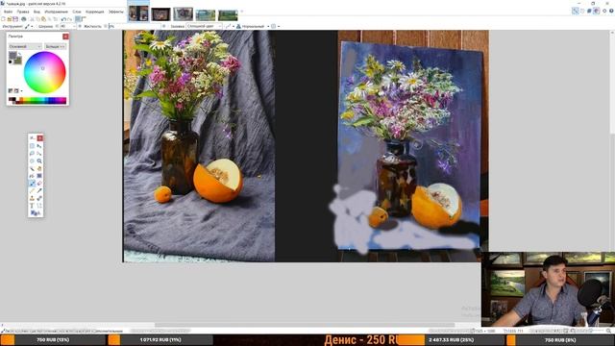Select the Recolor tool
The width and height of the screenshot is (615, 346).
pyautogui.click(x=39, y=198)
